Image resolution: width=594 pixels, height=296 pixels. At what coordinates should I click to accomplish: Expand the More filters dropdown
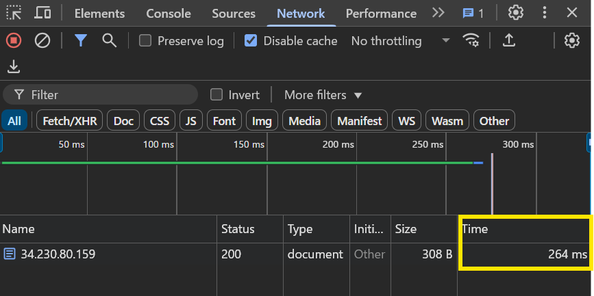tap(323, 95)
